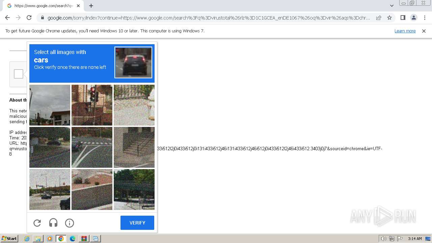Open the network status tray icon
The image size is (432, 243).
coord(392,239)
